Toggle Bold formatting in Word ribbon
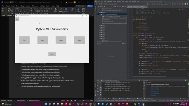Screen dimensions: 189x106 point(16,11)
